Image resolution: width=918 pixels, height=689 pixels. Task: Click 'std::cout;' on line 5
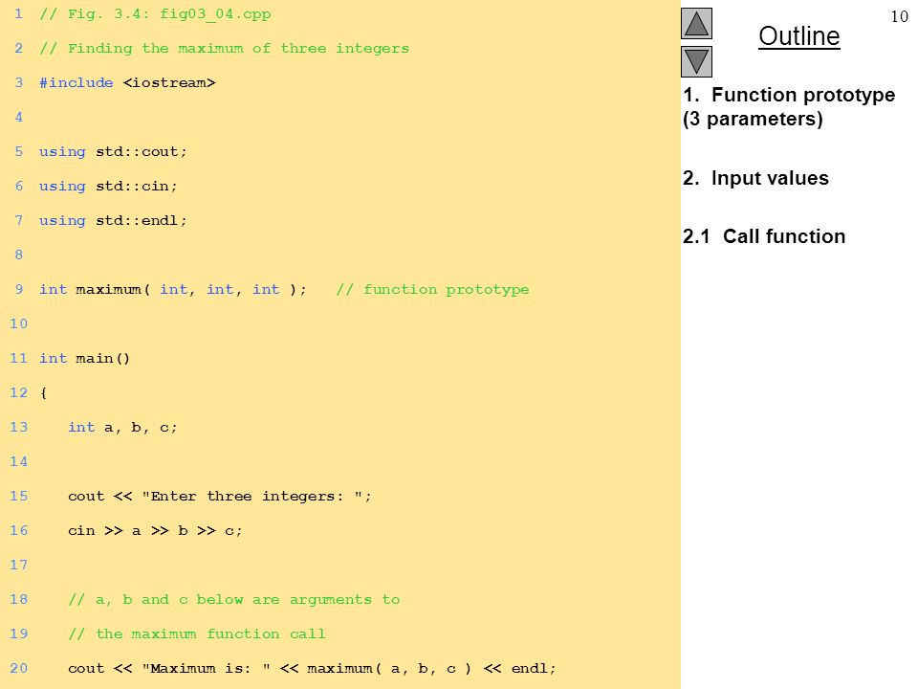[x=142, y=152]
